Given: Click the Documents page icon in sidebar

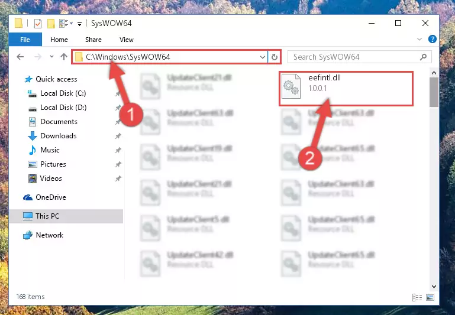Looking at the screenshot, I should click(32, 122).
